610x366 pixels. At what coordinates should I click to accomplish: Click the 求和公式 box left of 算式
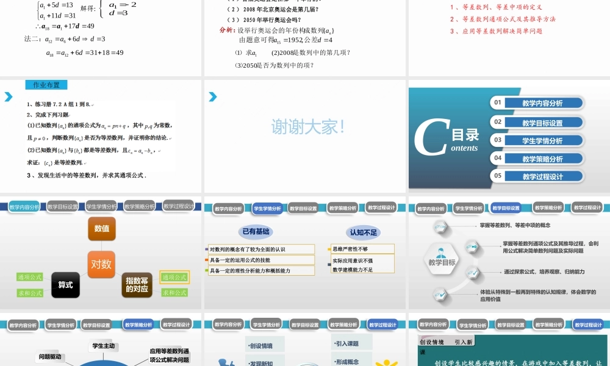tap(30, 293)
